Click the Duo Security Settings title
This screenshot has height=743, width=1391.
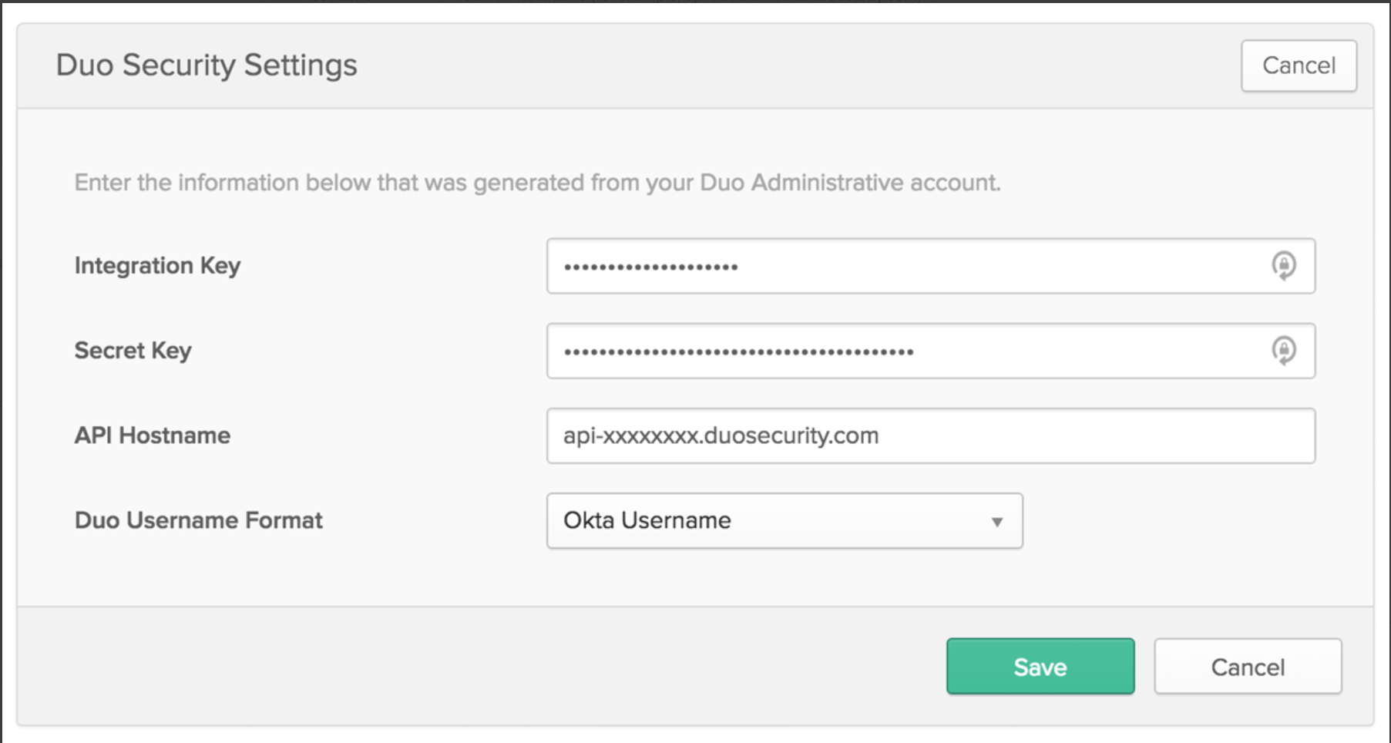click(207, 66)
